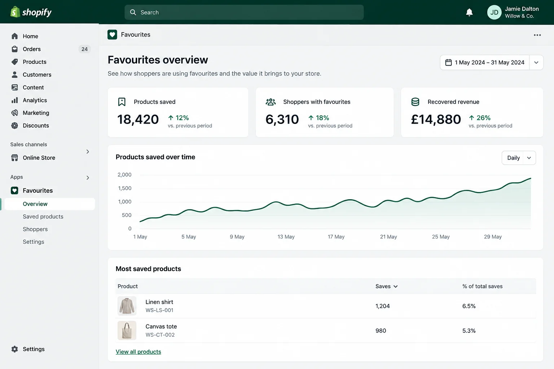Open Shoppers sub-item under Favourites
Image resolution: width=554 pixels, height=369 pixels.
pyautogui.click(x=35, y=229)
